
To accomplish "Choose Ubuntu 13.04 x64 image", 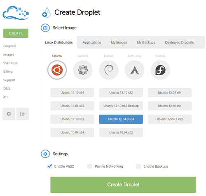I will 170,92.
